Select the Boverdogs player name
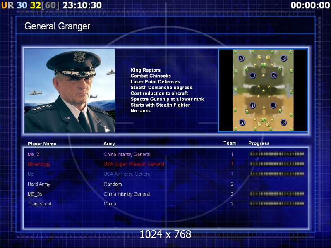The width and height of the screenshot is (331, 248). [39, 164]
